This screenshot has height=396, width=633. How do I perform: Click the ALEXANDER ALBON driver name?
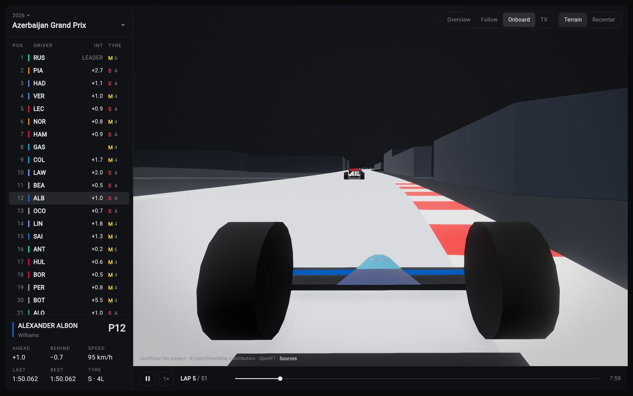pos(47,326)
